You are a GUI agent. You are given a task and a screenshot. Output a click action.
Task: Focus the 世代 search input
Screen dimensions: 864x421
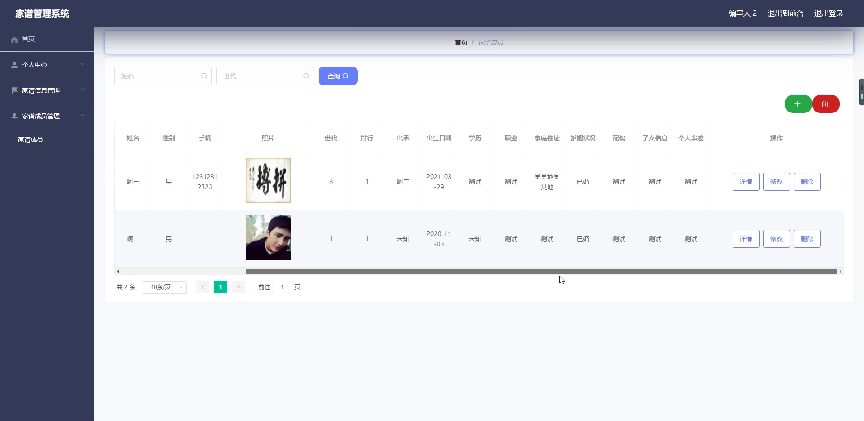265,76
